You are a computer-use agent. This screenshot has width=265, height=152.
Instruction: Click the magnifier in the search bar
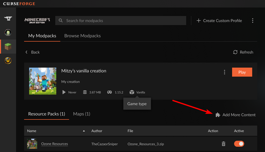click(61, 21)
